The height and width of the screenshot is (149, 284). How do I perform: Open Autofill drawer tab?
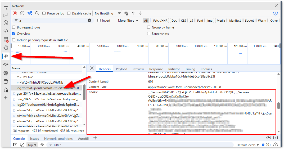(x=83, y=138)
